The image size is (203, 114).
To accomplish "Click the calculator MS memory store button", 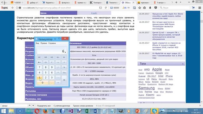I will [52, 57].
